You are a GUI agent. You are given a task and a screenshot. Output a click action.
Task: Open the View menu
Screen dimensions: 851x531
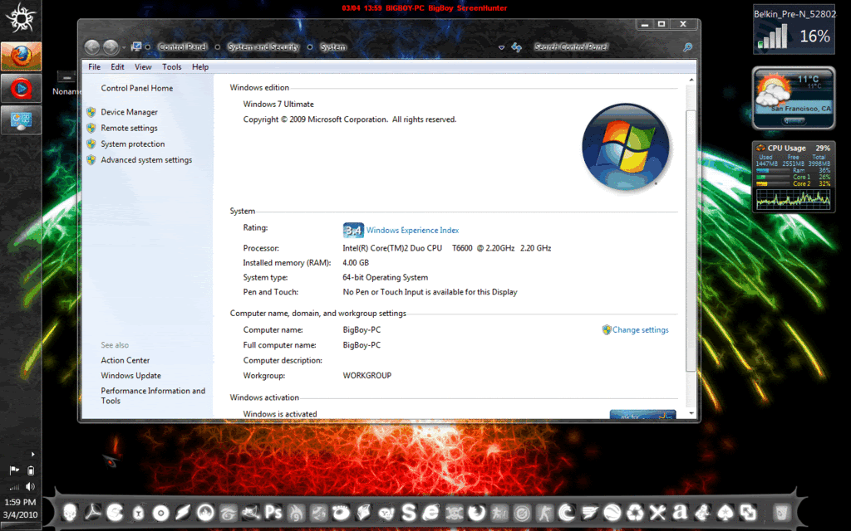[143, 66]
